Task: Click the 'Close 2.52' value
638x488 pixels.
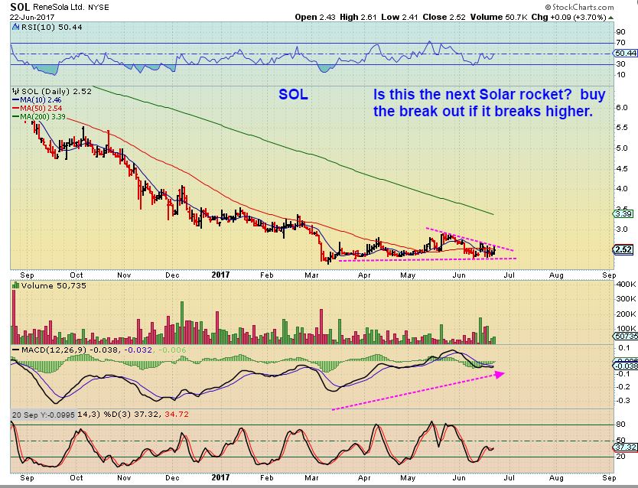Action: coord(444,17)
